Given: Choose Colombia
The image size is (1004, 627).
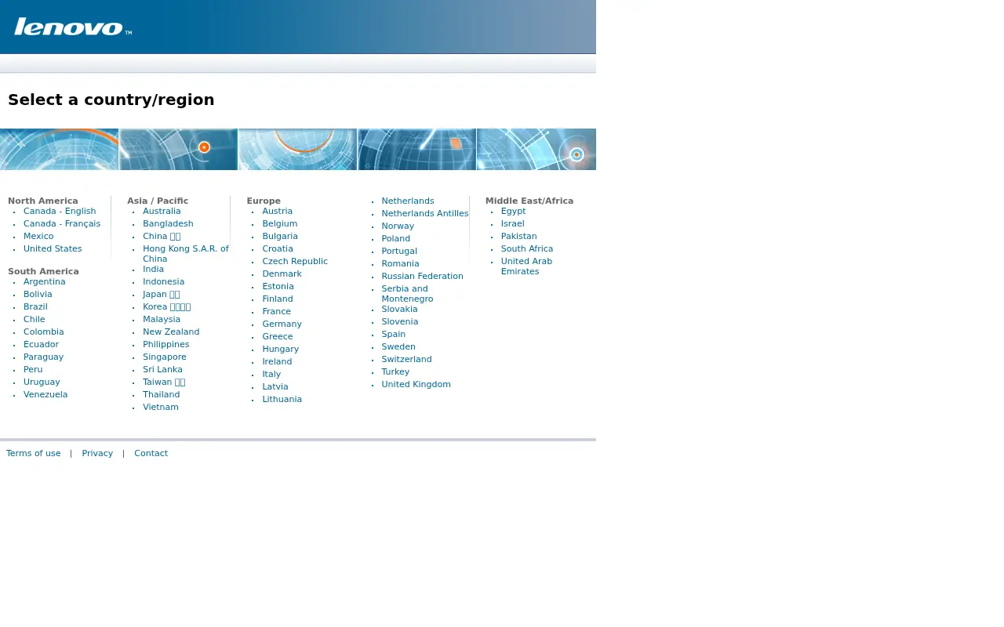Looking at the screenshot, I should pyautogui.click(x=44, y=332).
